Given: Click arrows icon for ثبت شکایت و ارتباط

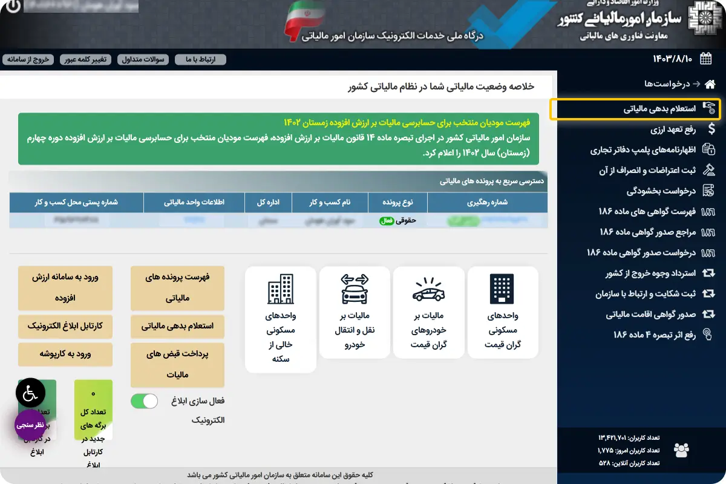Looking at the screenshot, I should [x=709, y=294].
